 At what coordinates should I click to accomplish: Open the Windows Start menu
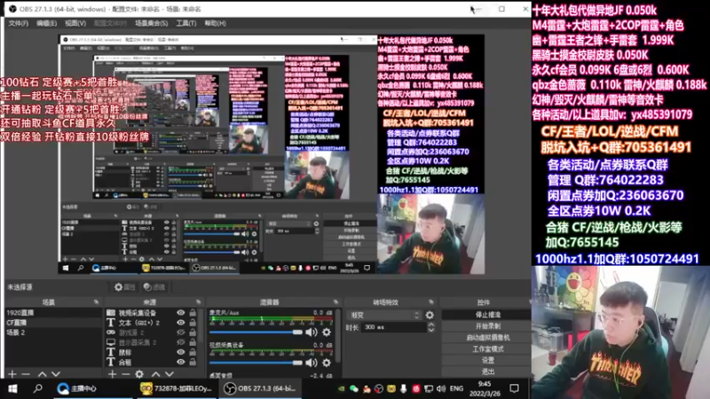[x=12, y=388]
